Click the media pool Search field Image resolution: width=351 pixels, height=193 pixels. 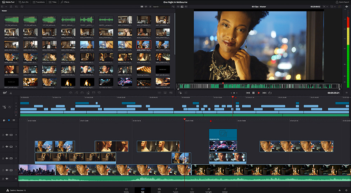161,7
